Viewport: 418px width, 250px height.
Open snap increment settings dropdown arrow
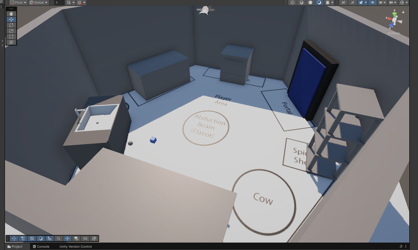pos(84,3)
